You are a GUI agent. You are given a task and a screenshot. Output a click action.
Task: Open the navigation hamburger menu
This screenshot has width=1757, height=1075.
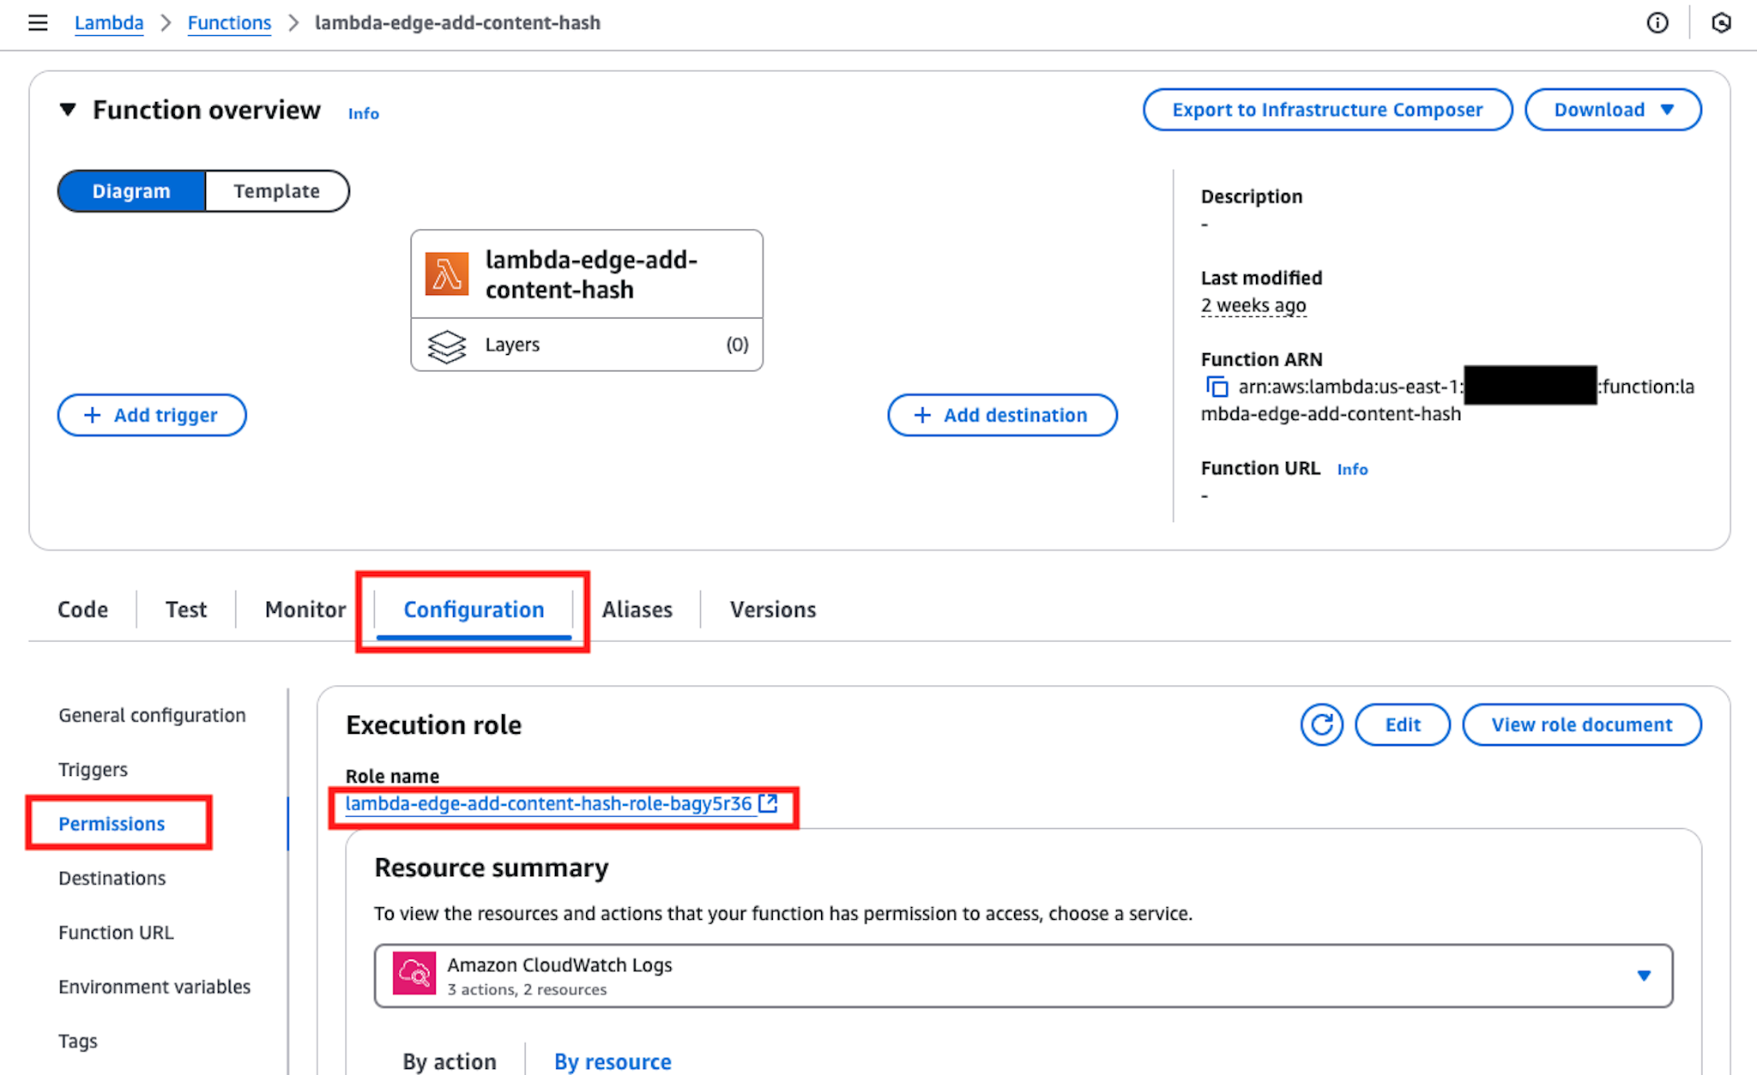(x=38, y=23)
